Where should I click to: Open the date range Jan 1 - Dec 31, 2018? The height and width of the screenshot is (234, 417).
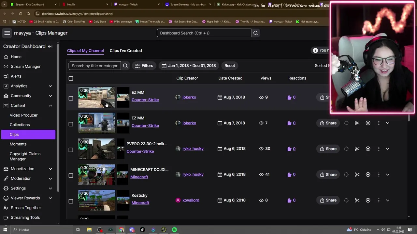coord(189,66)
